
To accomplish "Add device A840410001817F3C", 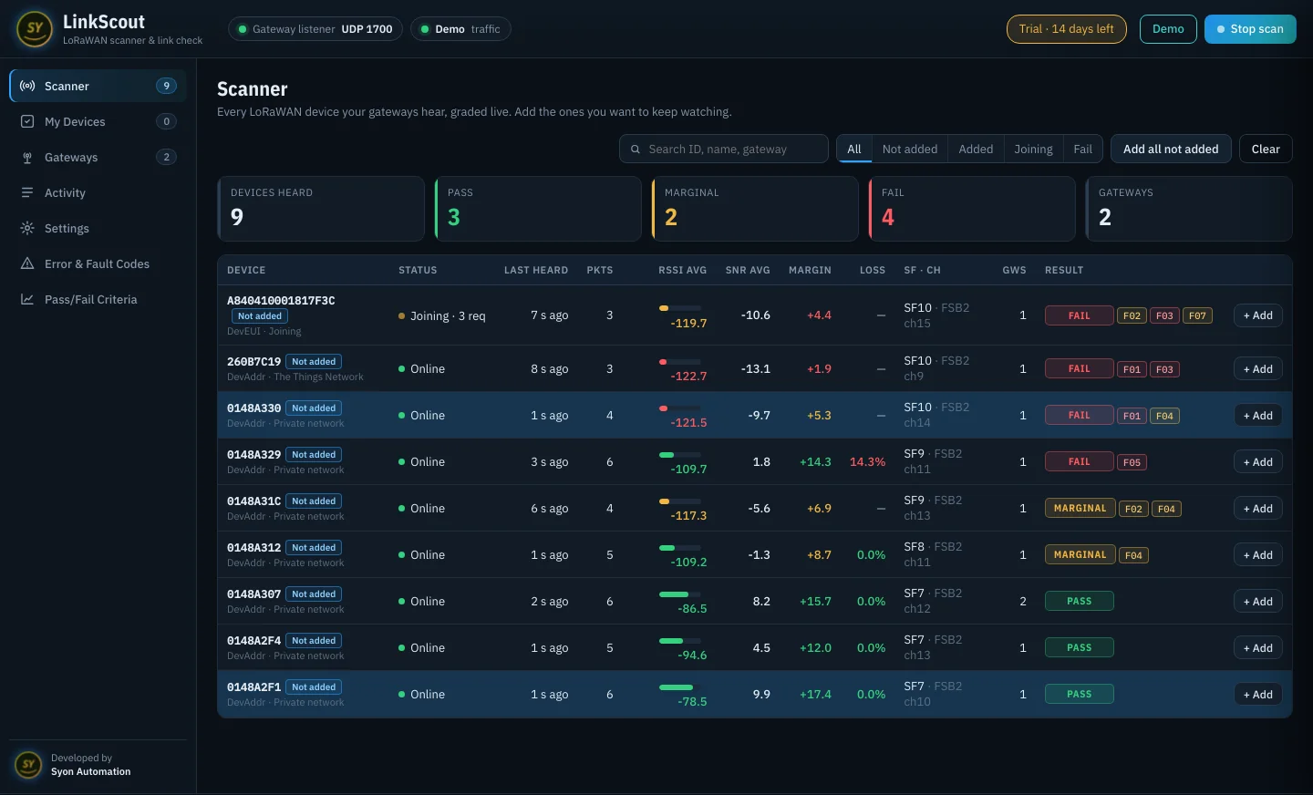I will click(1258, 315).
